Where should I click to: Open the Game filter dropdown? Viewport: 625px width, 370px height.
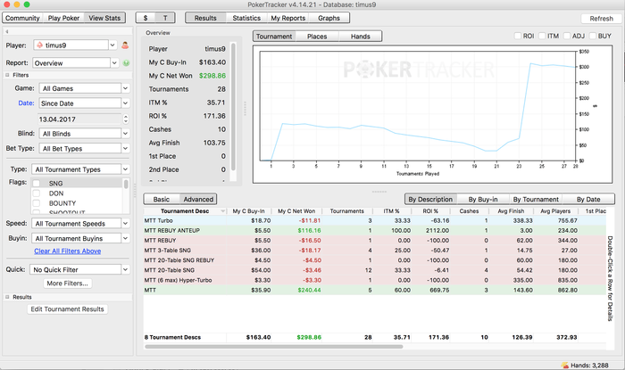point(125,88)
